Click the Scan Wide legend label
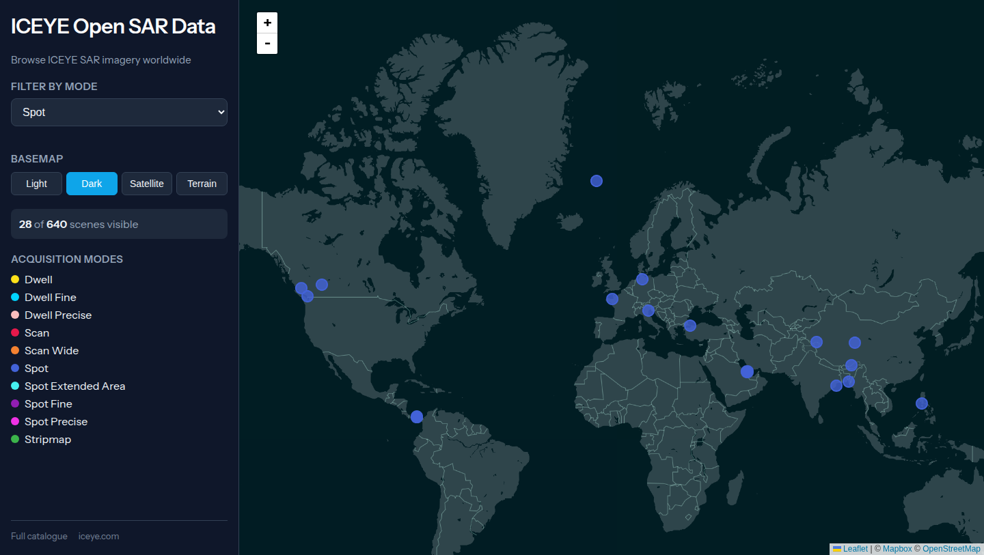The height and width of the screenshot is (555, 984). [x=52, y=351]
